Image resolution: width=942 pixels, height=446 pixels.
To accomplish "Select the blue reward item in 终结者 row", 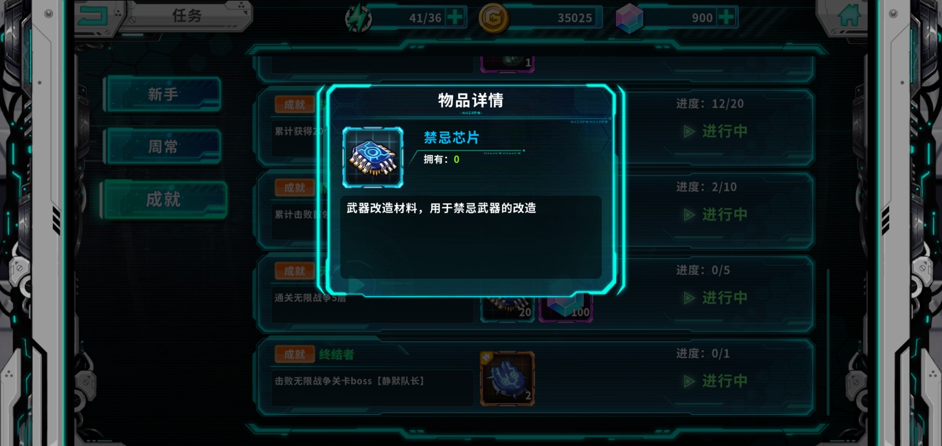I will coord(507,378).
